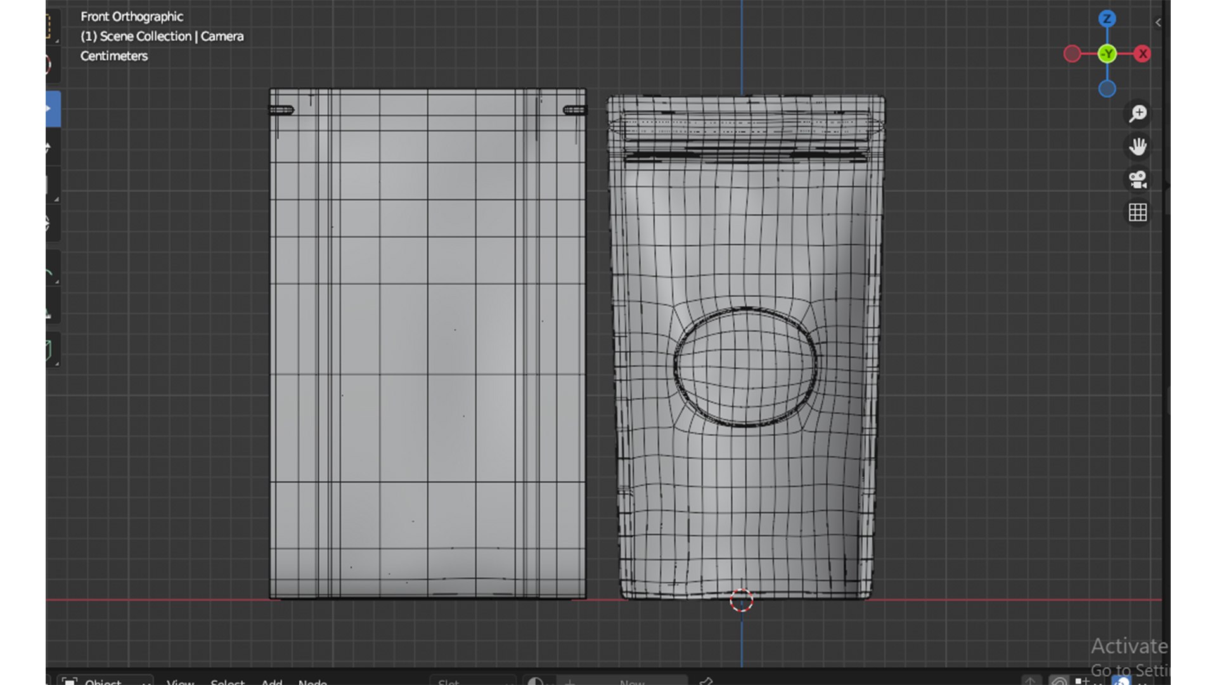Click the red X axis gizmo circle
The height and width of the screenshot is (685, 1217).
tap(1142, 54)
